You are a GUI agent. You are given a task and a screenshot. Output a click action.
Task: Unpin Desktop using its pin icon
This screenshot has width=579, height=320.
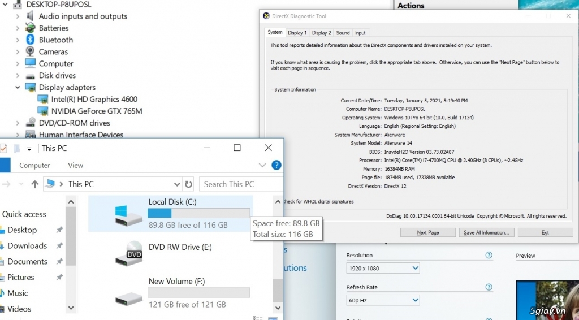tap(59, 230)
